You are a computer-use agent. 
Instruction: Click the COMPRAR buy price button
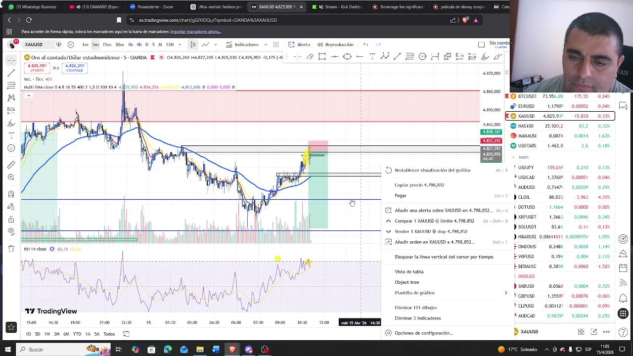tap(75, 68)
